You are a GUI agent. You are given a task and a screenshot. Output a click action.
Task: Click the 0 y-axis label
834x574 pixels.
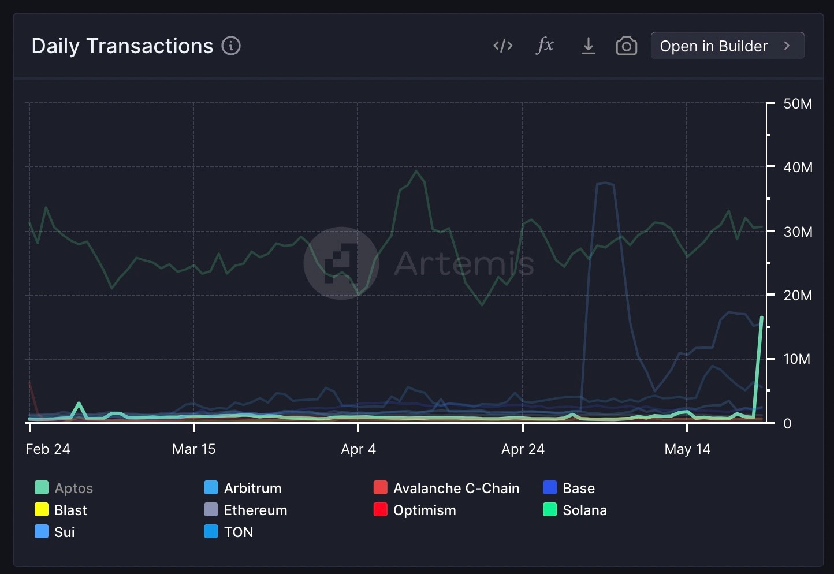787,424
